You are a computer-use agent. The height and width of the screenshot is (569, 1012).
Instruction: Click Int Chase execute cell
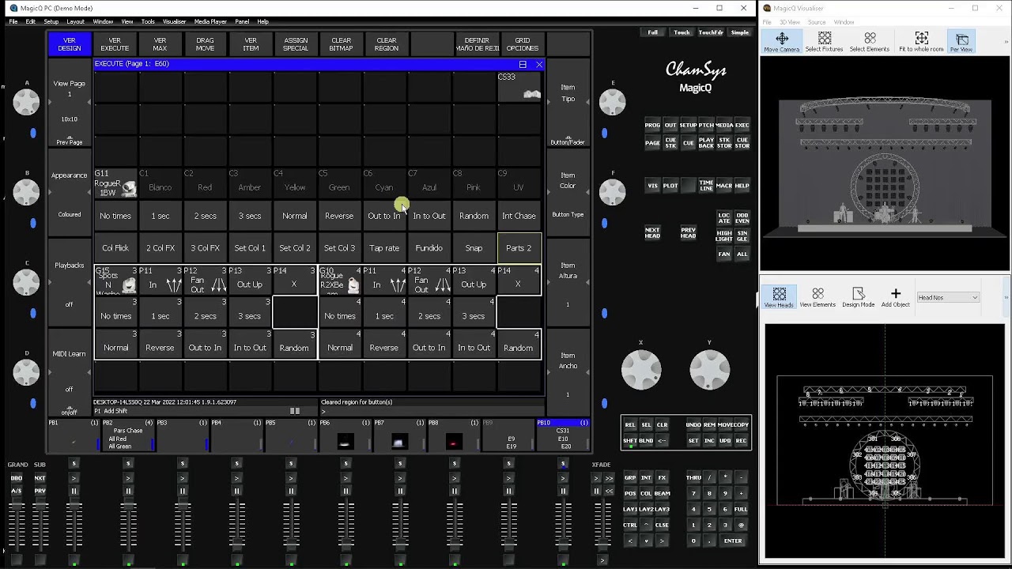519,216
